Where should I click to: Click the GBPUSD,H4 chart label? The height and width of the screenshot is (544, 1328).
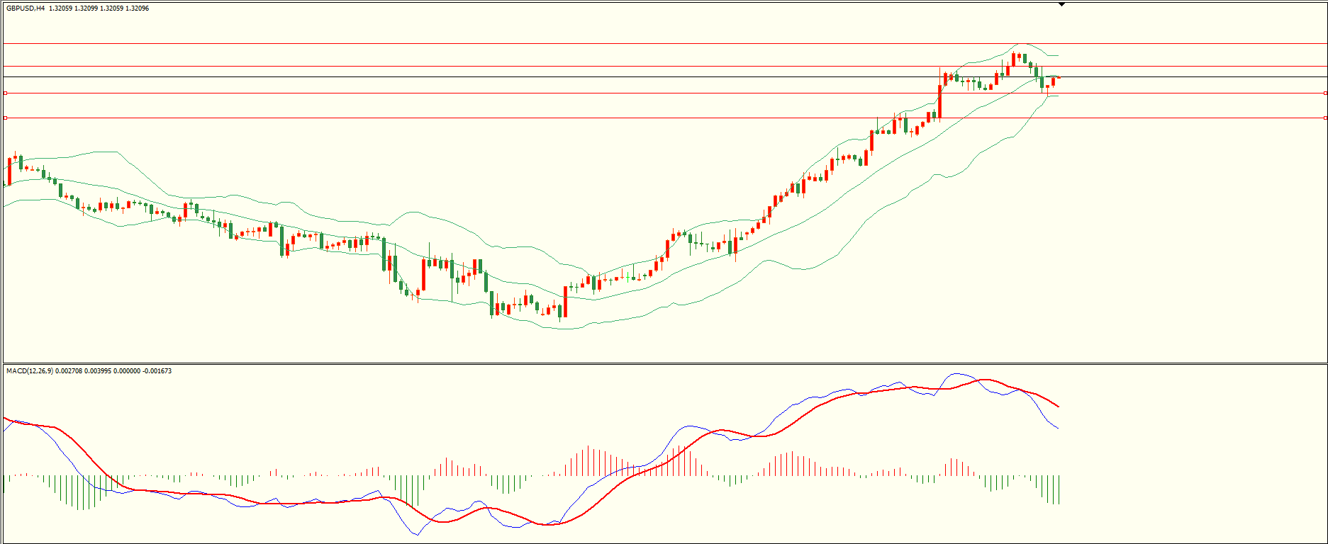[26, 8]
